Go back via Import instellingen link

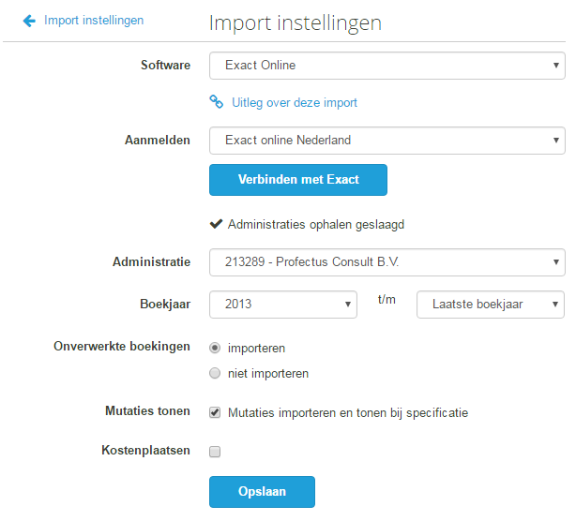coord(94,21)
